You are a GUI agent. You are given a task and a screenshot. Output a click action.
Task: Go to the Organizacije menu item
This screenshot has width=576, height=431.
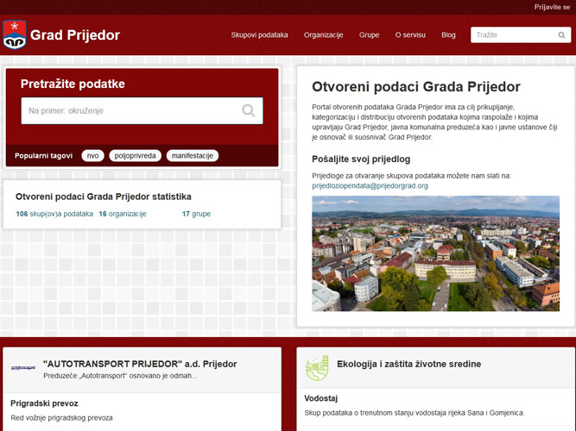[323, 35]
